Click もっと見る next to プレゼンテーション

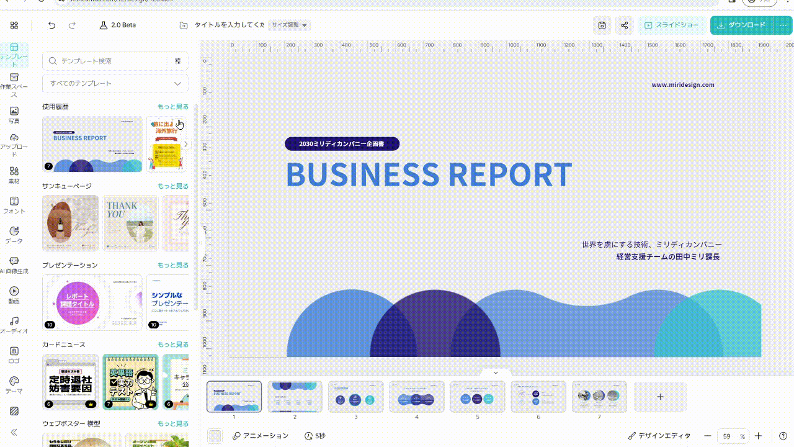coord(172,265)
